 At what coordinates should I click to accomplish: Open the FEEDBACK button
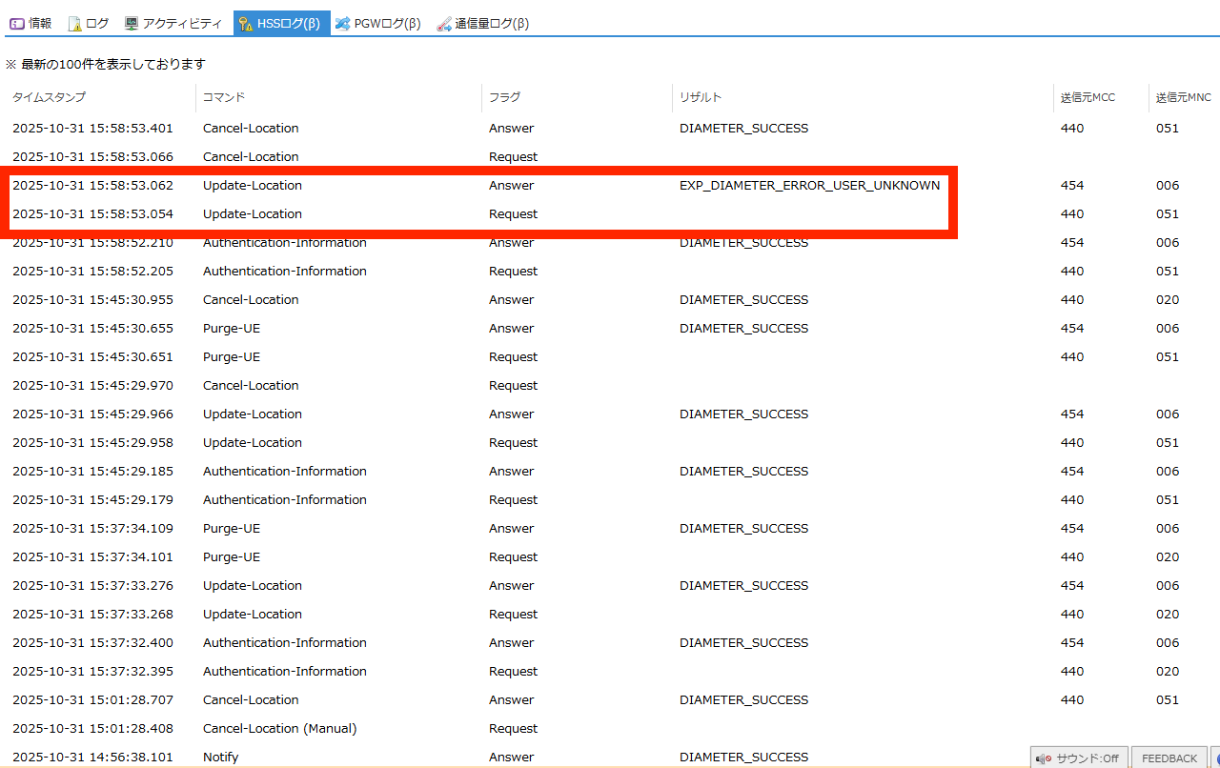click(x=1169, y=758)
